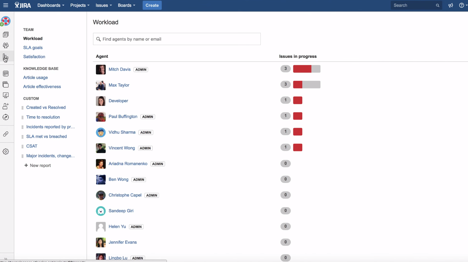468x262 pixels.
Task: Open Article usage report
Action: pyautogui.click(x=35, y=78)
